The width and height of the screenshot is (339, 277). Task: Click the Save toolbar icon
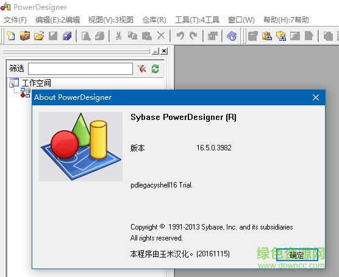pos(53,36)
